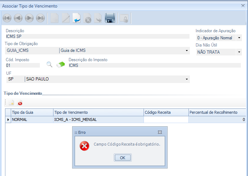Click the NORMAL cell
248x176 pixels.
32,119
